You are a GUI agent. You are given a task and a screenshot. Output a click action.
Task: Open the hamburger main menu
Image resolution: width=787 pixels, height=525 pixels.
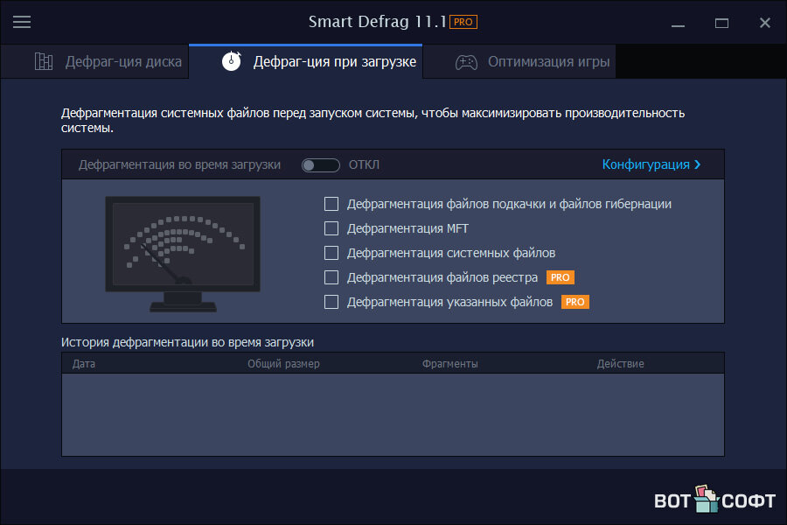click(x=22, y=22)
